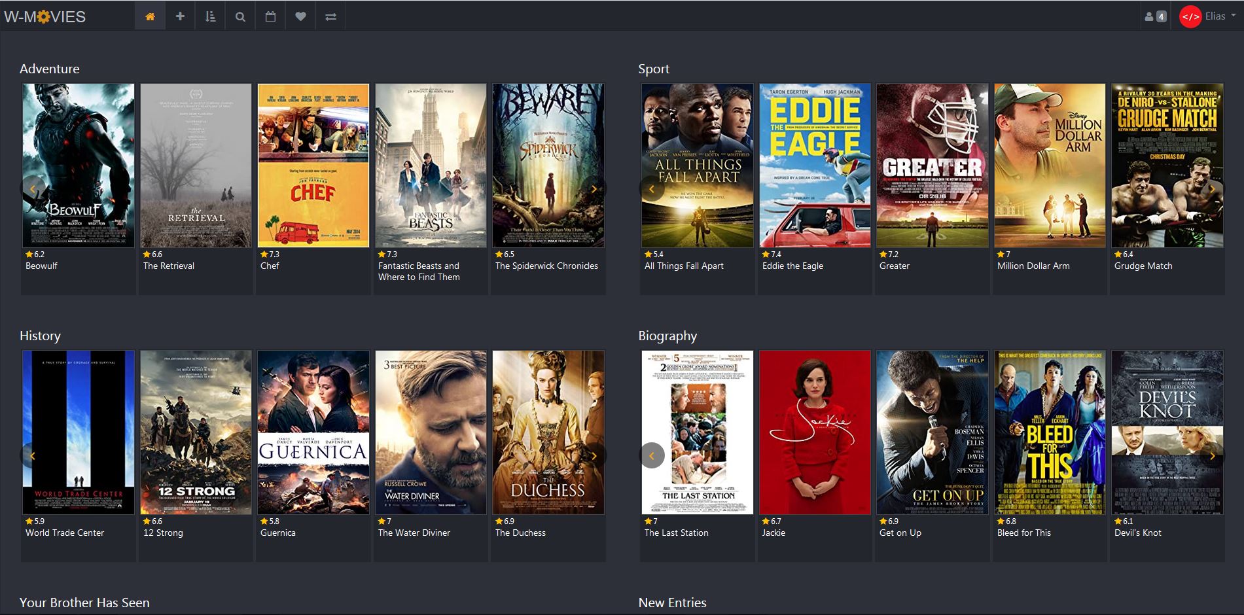This screenshot has height=615, width=1244.
Task: Click the Grudge Match title
Action: [1143, 266]
